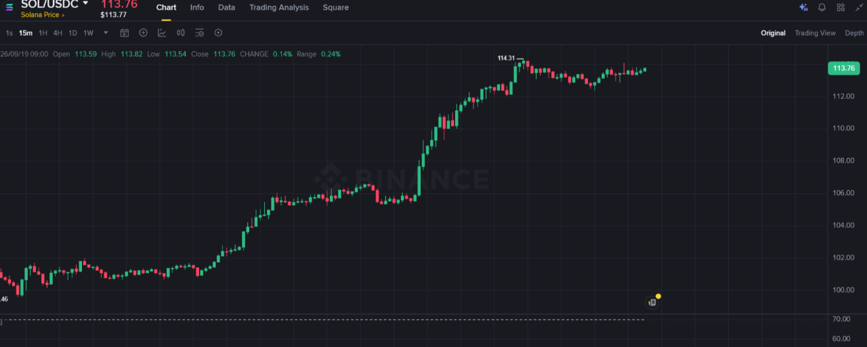Open price alert bell icon
The width and height of the screenshot is (867, 347).
click(822, 7)
